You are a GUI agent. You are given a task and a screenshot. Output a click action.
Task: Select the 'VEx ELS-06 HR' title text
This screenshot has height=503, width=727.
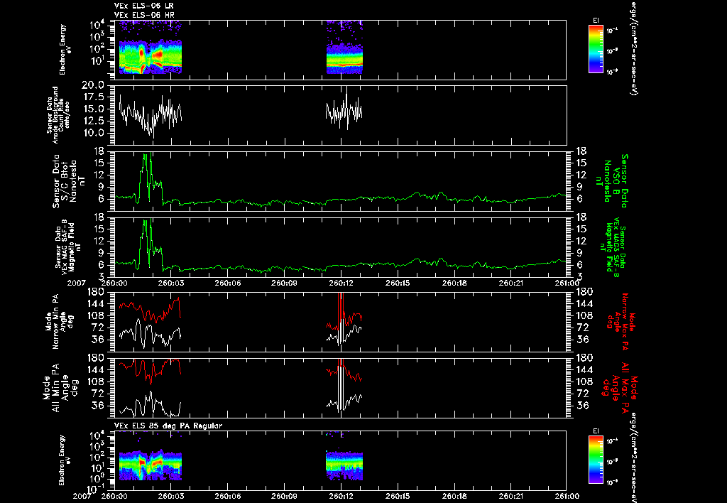tap(144, 16)
